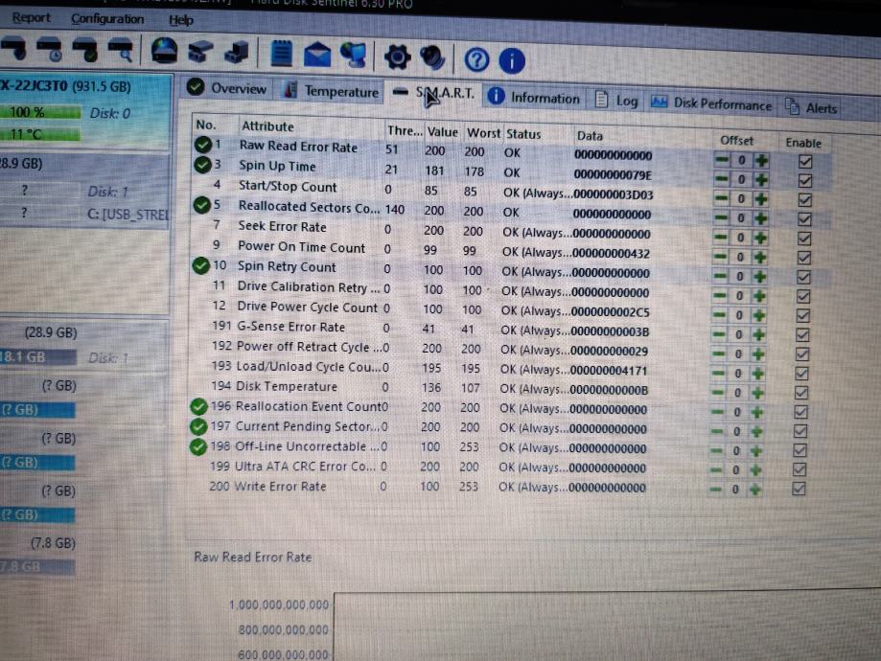This screenshot has width=881, height=661.
Task: Click the gray stacked blocks toolbar icon
Action: click(x=200, y=52)
